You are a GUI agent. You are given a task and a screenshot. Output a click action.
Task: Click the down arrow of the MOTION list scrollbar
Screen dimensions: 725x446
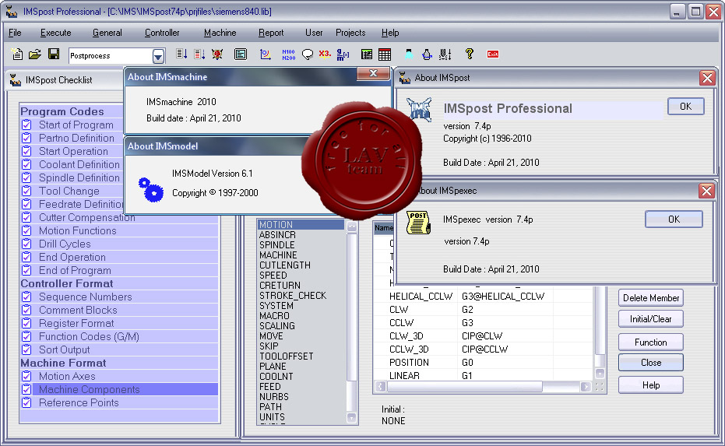coord(351,418)
